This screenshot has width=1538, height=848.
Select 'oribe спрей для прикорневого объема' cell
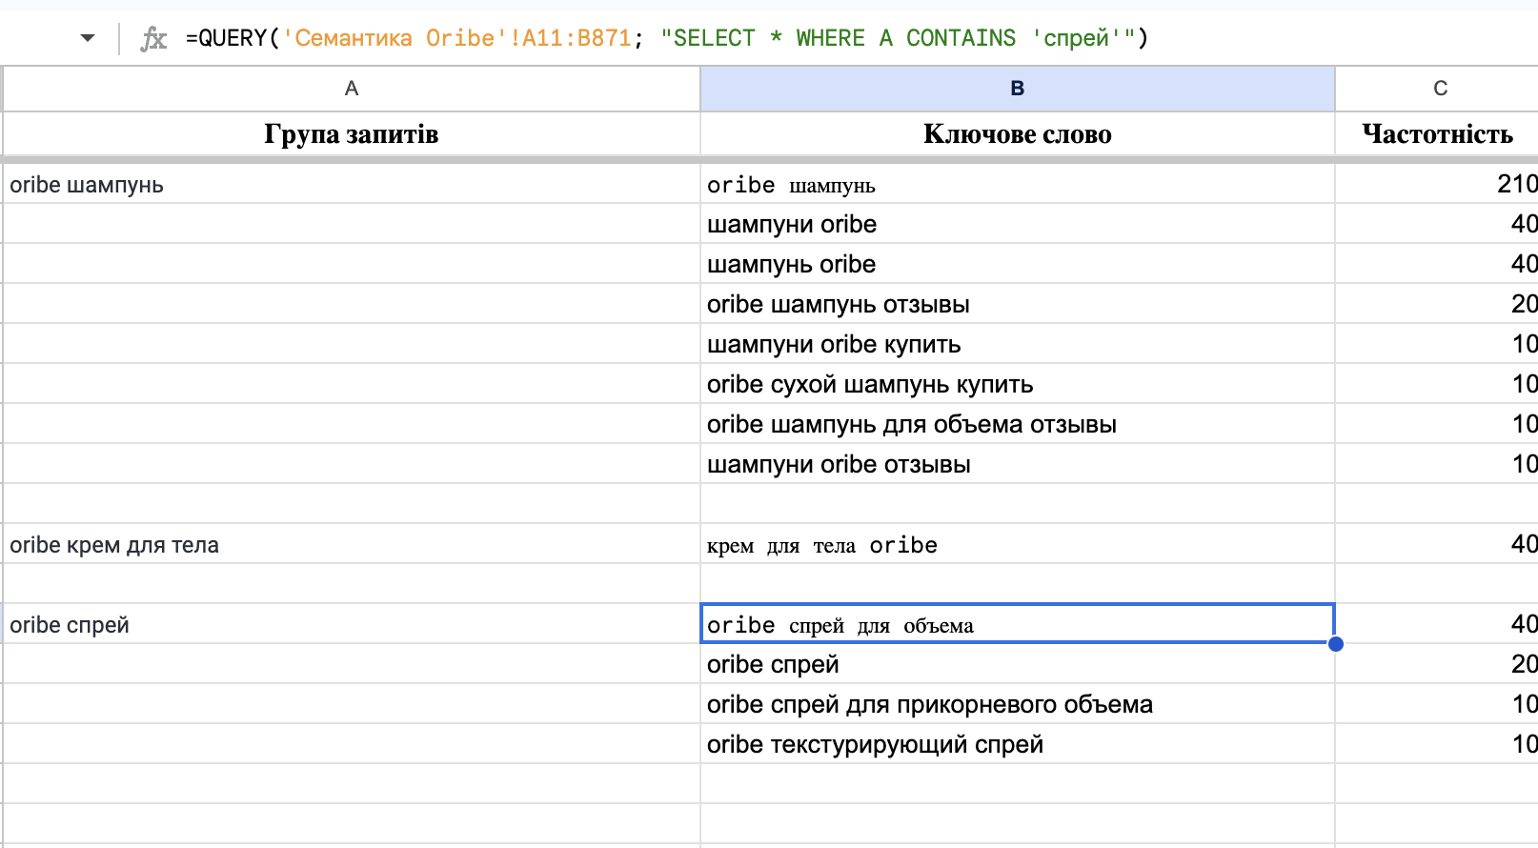point(1018,704)
